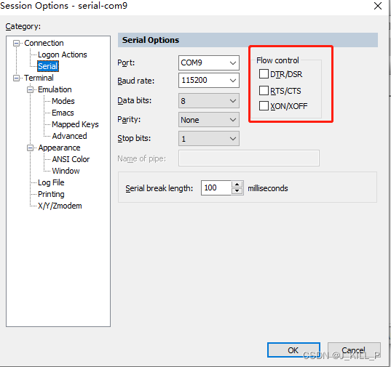Open Printing settings

(51, 194)
